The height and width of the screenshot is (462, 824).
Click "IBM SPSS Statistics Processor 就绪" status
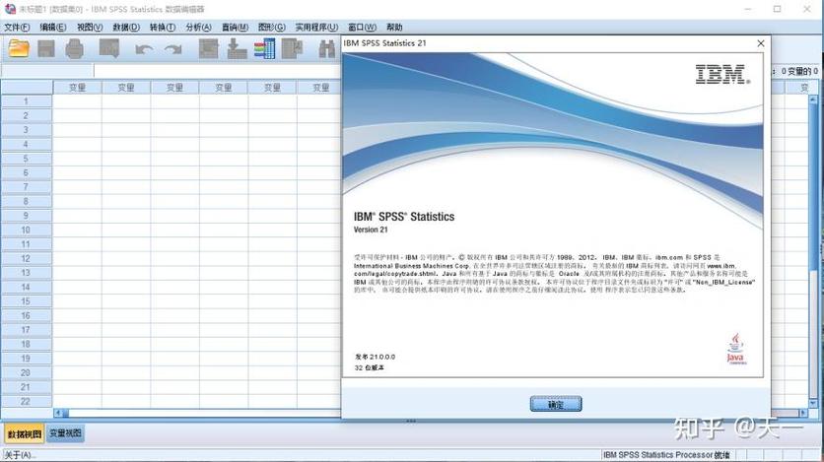666,455
